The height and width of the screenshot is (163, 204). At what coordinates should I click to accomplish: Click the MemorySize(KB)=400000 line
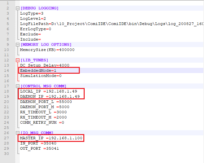tap(47, 50)
